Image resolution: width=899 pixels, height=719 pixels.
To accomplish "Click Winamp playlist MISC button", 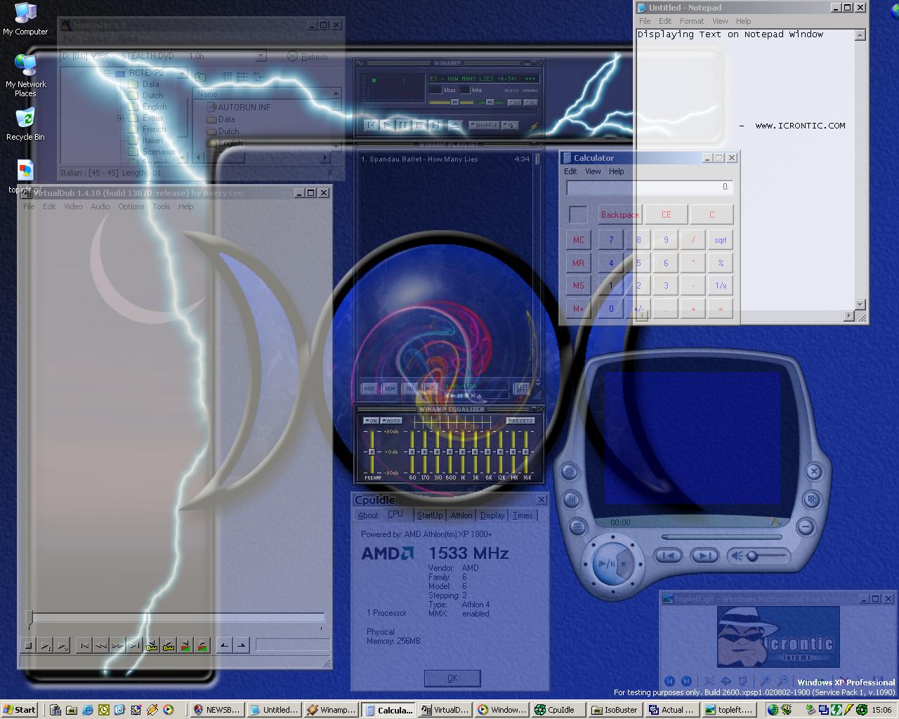I will click(x=431, y=388).
